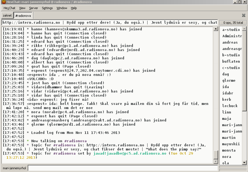This screenshot has height=172, width=248.
Task: Select user maja in the user list
Action: pos(231,118)
